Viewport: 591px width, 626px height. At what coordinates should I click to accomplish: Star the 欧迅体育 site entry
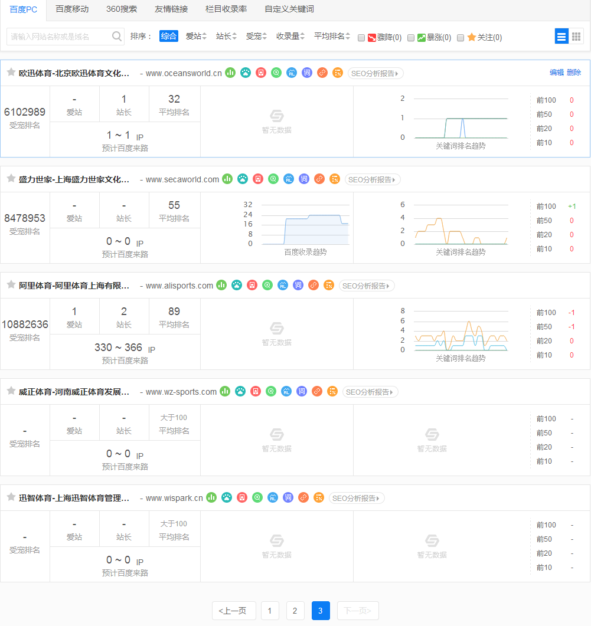(x=11, y=72)
